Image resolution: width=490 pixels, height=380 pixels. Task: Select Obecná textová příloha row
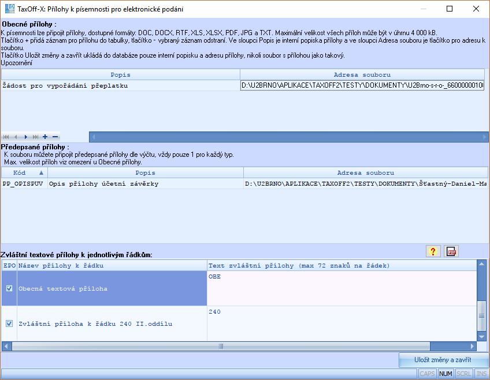point(112,288)
